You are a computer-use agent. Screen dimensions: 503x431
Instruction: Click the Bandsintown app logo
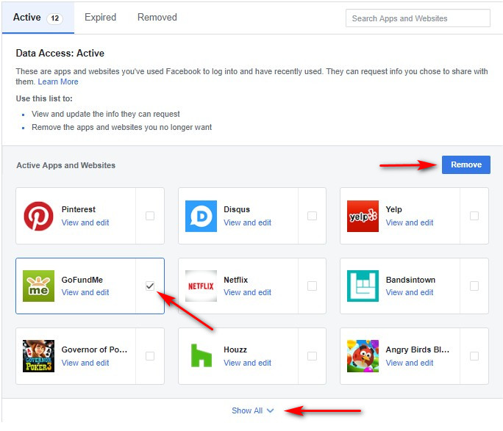(363, 286)
